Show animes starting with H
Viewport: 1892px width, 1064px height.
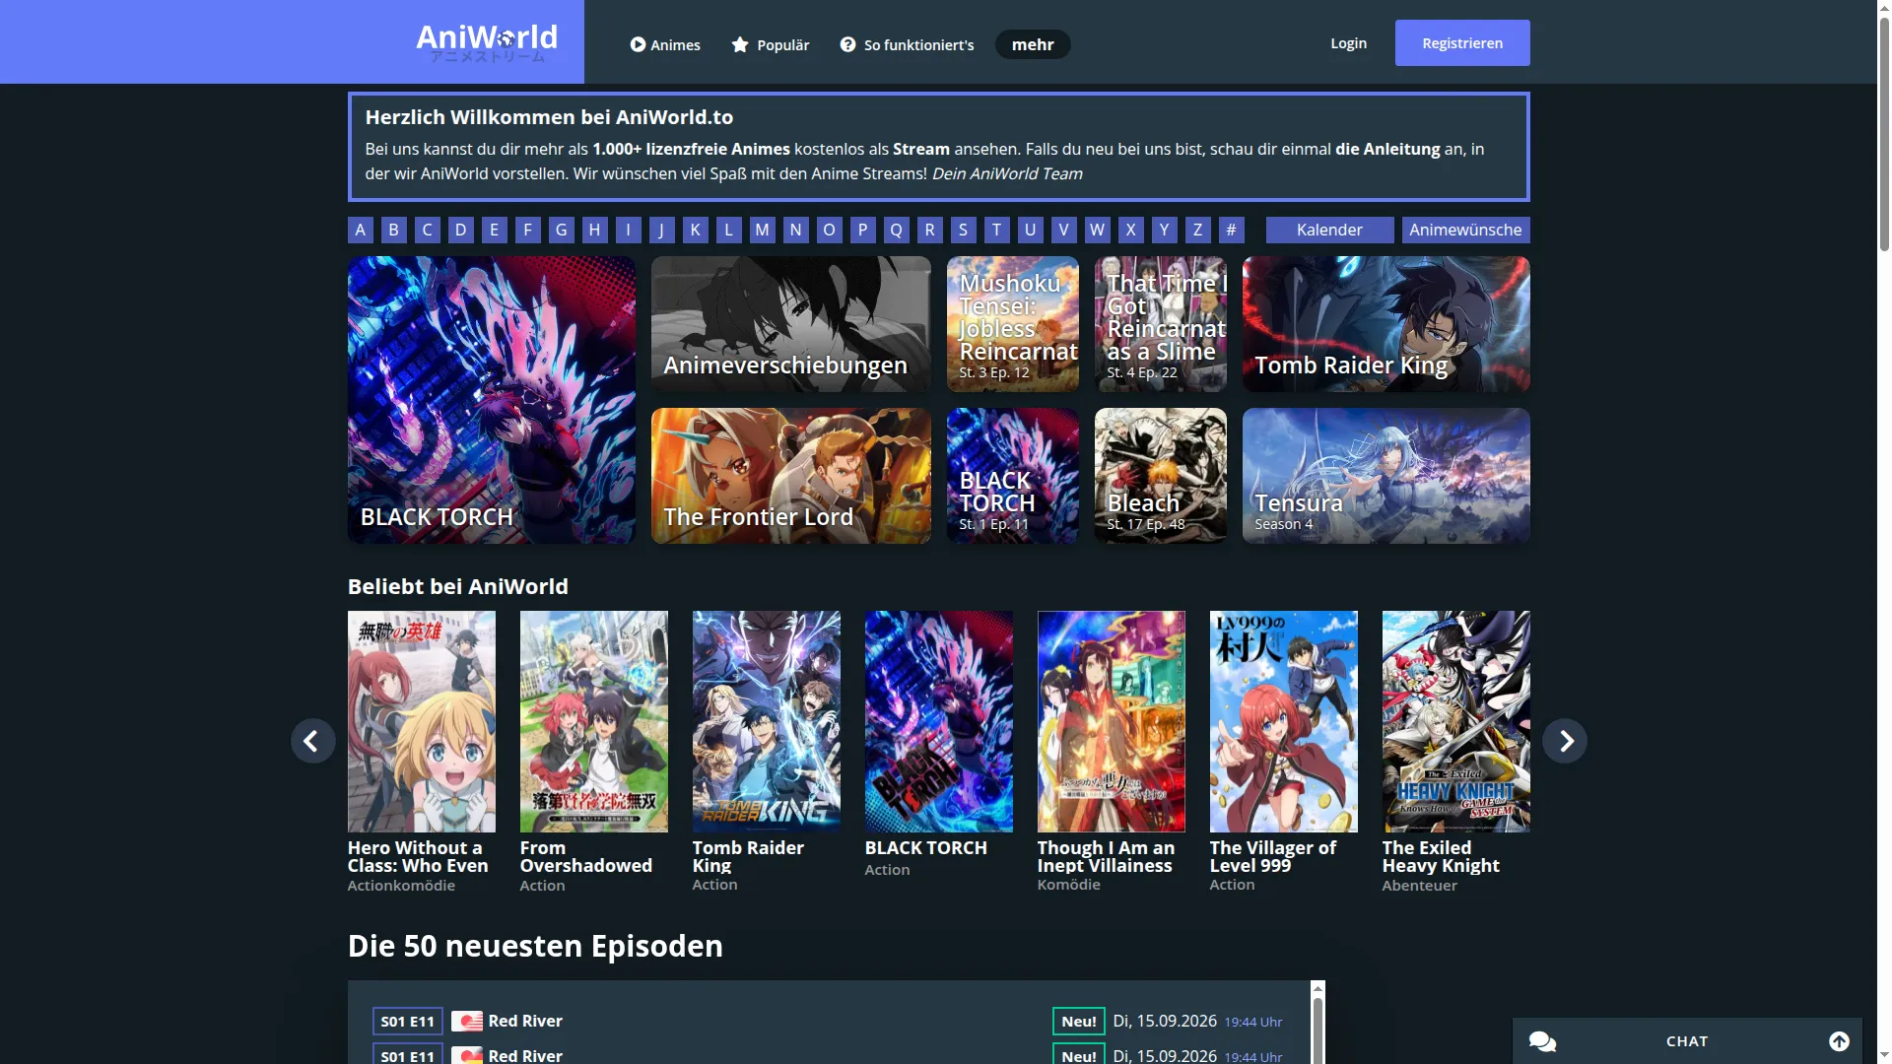pyautogui.click(x=595, y=230)
